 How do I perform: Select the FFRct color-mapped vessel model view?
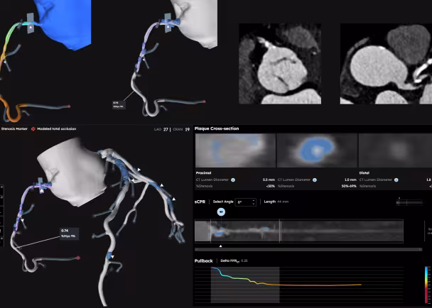click(x=45, y=61)
